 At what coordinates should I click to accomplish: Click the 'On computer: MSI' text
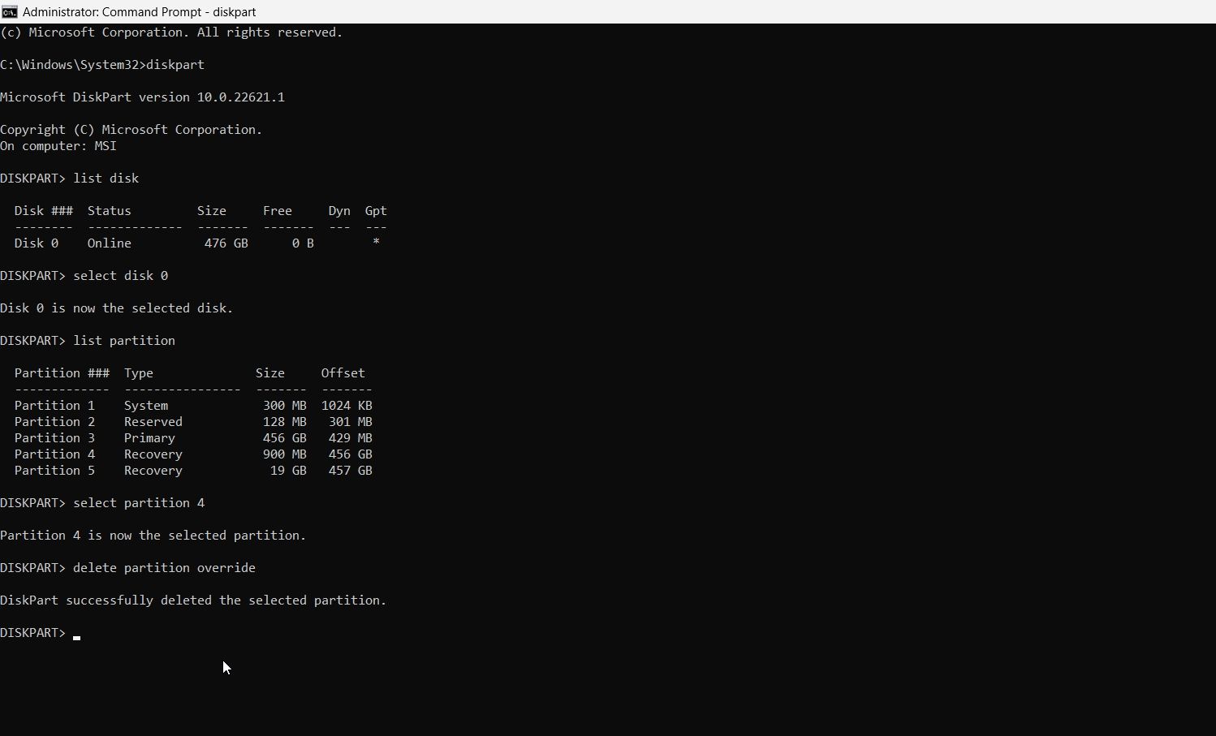click(58, 146)
